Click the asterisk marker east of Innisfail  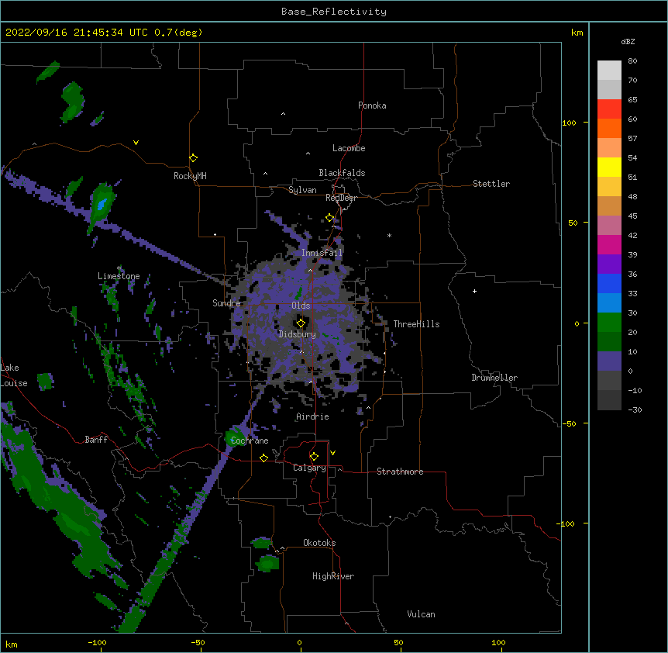coord(389,235)
